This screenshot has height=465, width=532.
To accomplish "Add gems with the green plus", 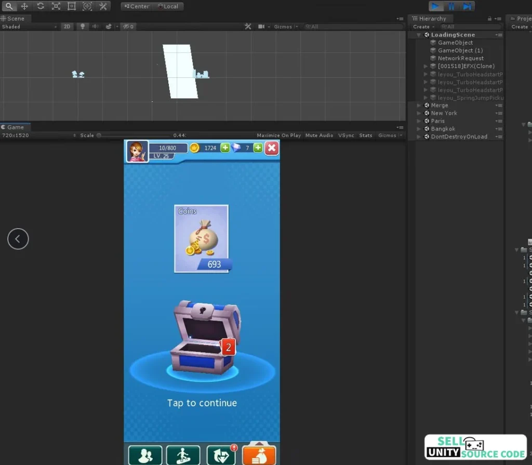I will point(258,148).
